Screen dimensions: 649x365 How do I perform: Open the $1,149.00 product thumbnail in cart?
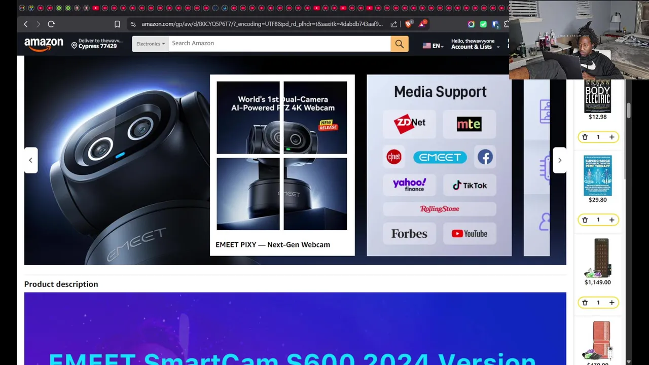[598, 258]
